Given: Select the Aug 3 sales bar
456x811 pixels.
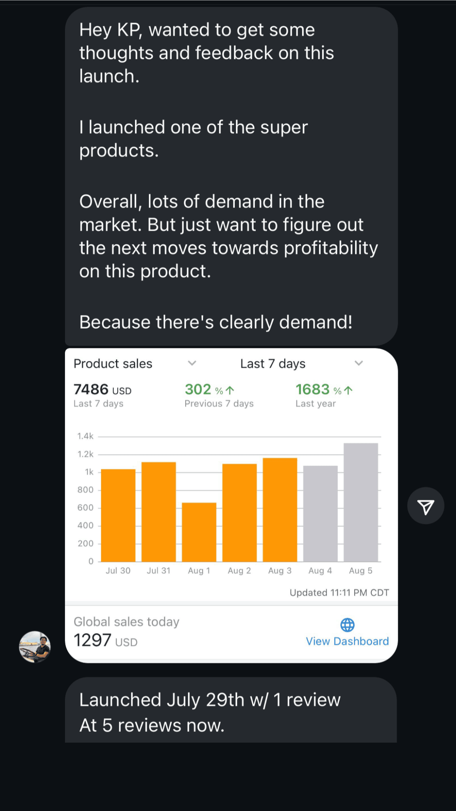Looking at the screenshot, I should [280, 510].
